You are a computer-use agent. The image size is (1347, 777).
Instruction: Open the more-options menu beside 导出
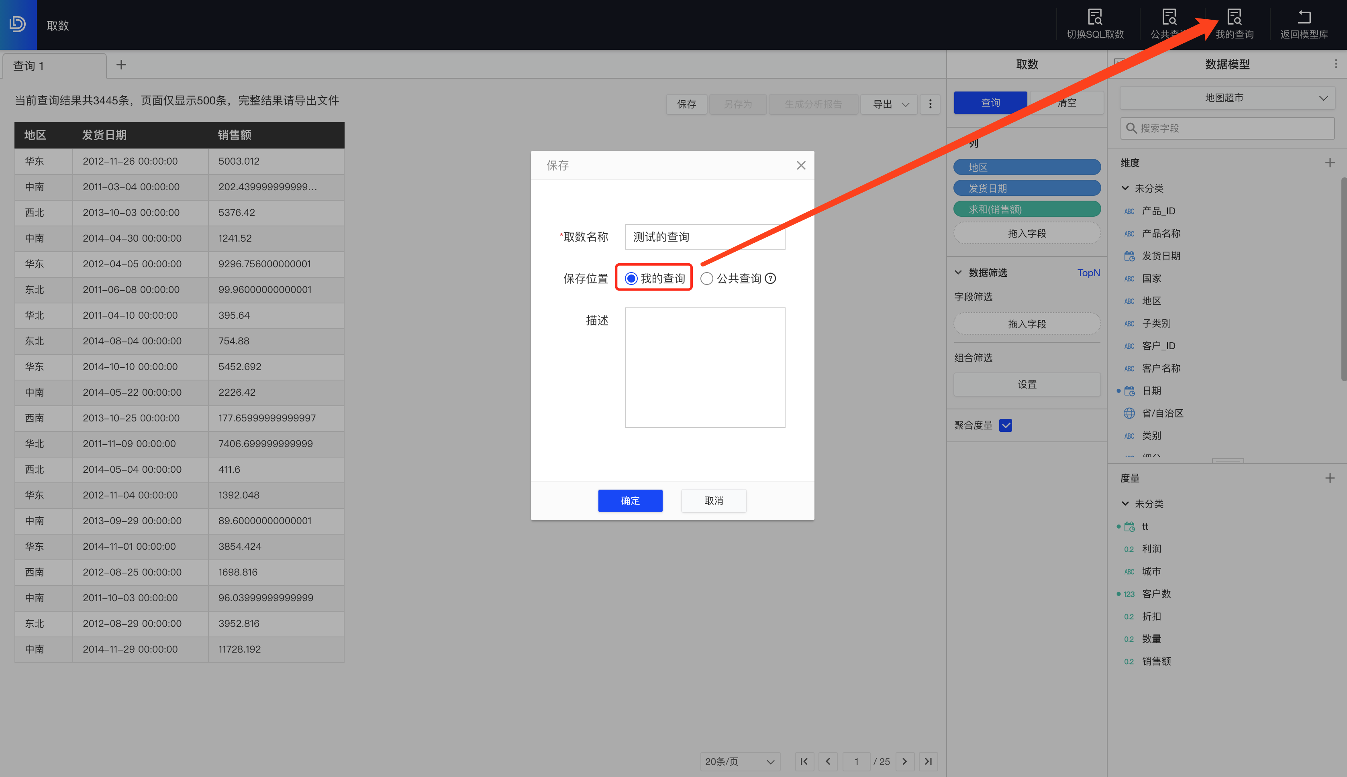930,104
